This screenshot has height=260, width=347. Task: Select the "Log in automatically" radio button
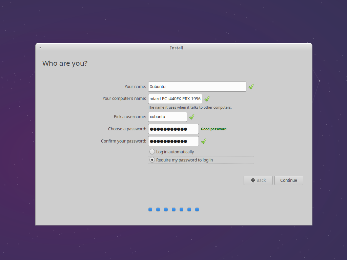tap(152, 152)
